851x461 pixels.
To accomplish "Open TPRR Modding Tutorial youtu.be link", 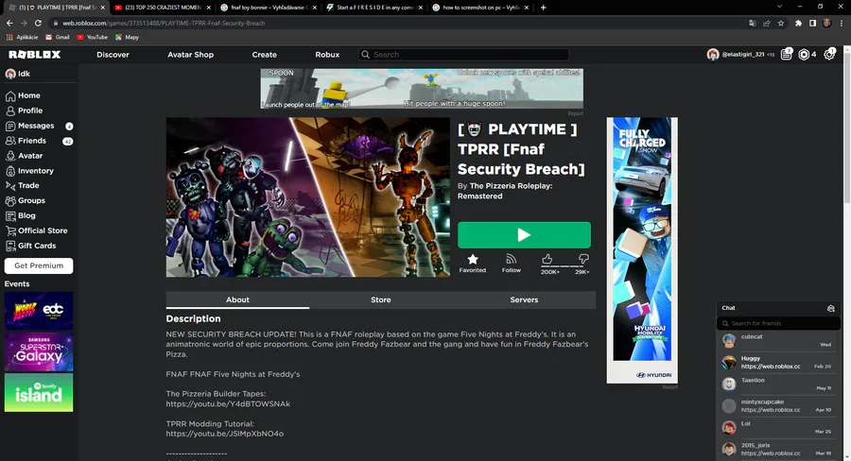I will click(225, 434).
